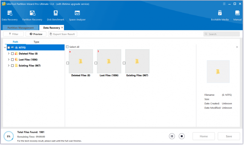Pause the scan with the pause button
The height and width of the screenshot is (145, 244).
172,136
